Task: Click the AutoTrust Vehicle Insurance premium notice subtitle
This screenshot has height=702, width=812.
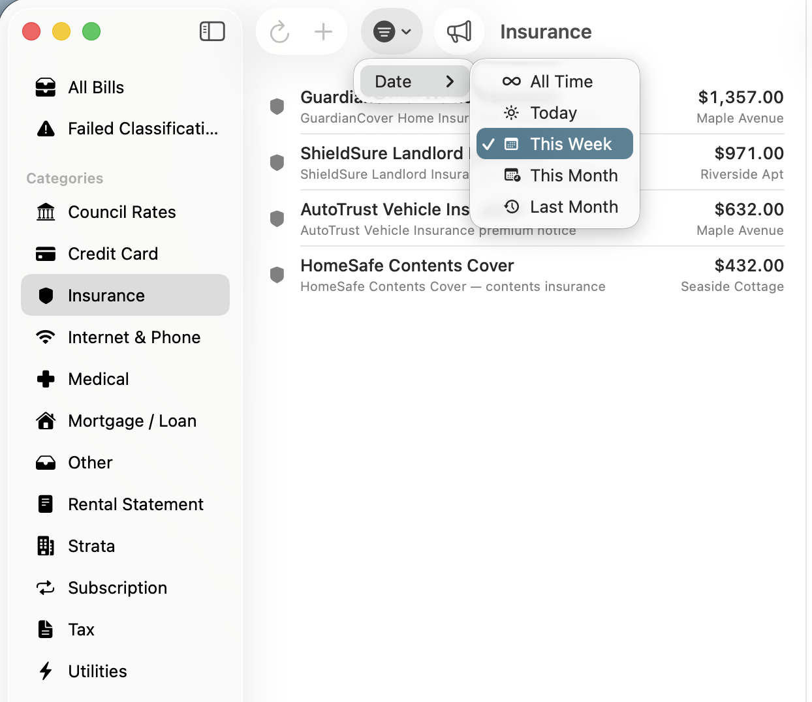Action: 438,230
